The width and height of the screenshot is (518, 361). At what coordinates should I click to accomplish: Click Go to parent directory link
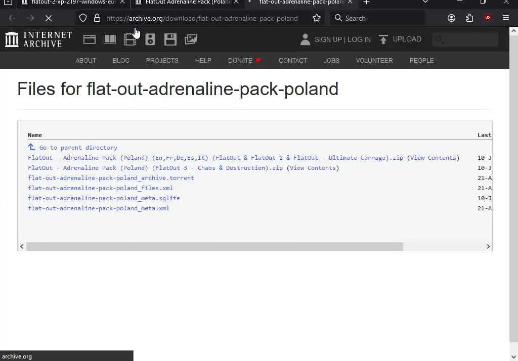pyautogui.click(x=78, y=148)
